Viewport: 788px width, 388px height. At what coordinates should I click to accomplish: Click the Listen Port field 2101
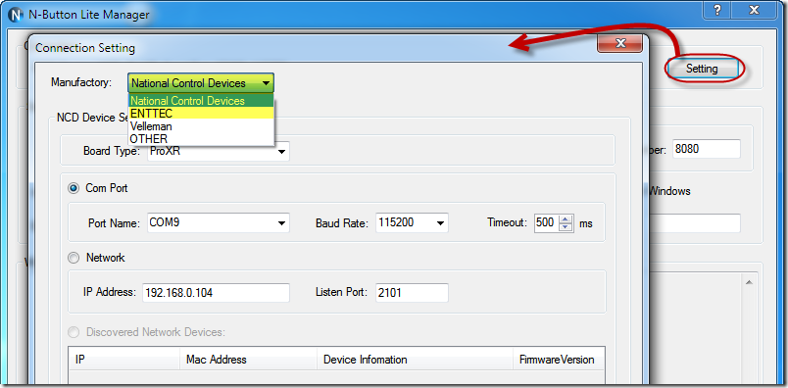412,293
